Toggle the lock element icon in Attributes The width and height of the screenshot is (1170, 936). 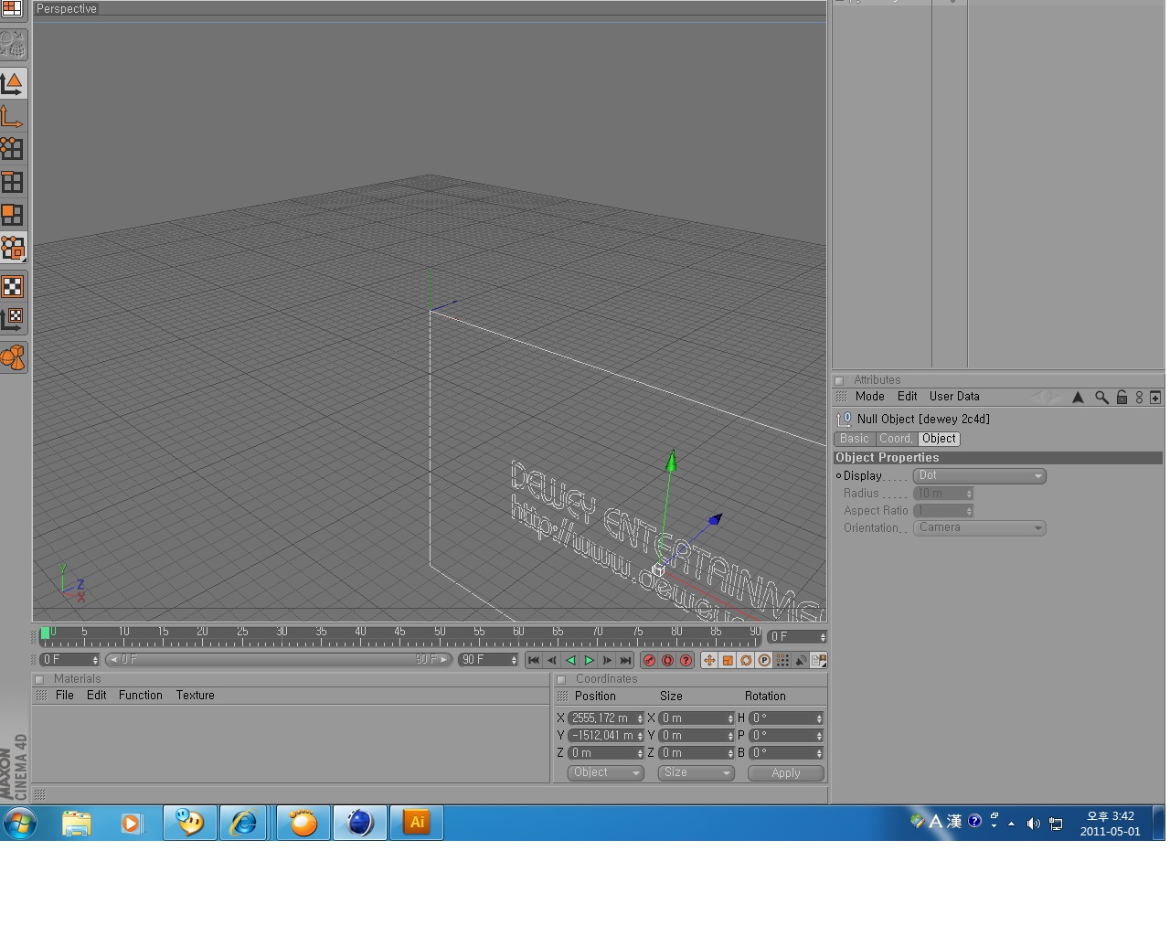point(1122,398)
